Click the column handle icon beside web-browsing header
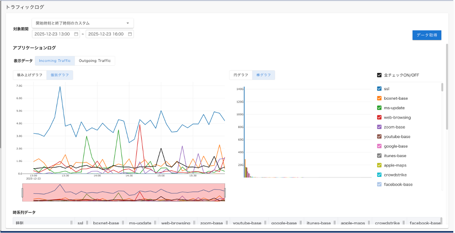The height and width of the screenshot is (233, 455). click(194, 223)
